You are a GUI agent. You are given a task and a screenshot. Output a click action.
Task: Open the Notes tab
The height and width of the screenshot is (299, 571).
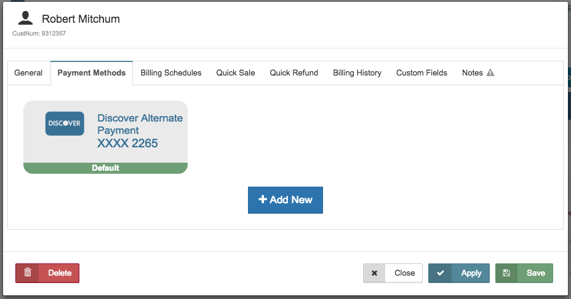click(473, 72)
